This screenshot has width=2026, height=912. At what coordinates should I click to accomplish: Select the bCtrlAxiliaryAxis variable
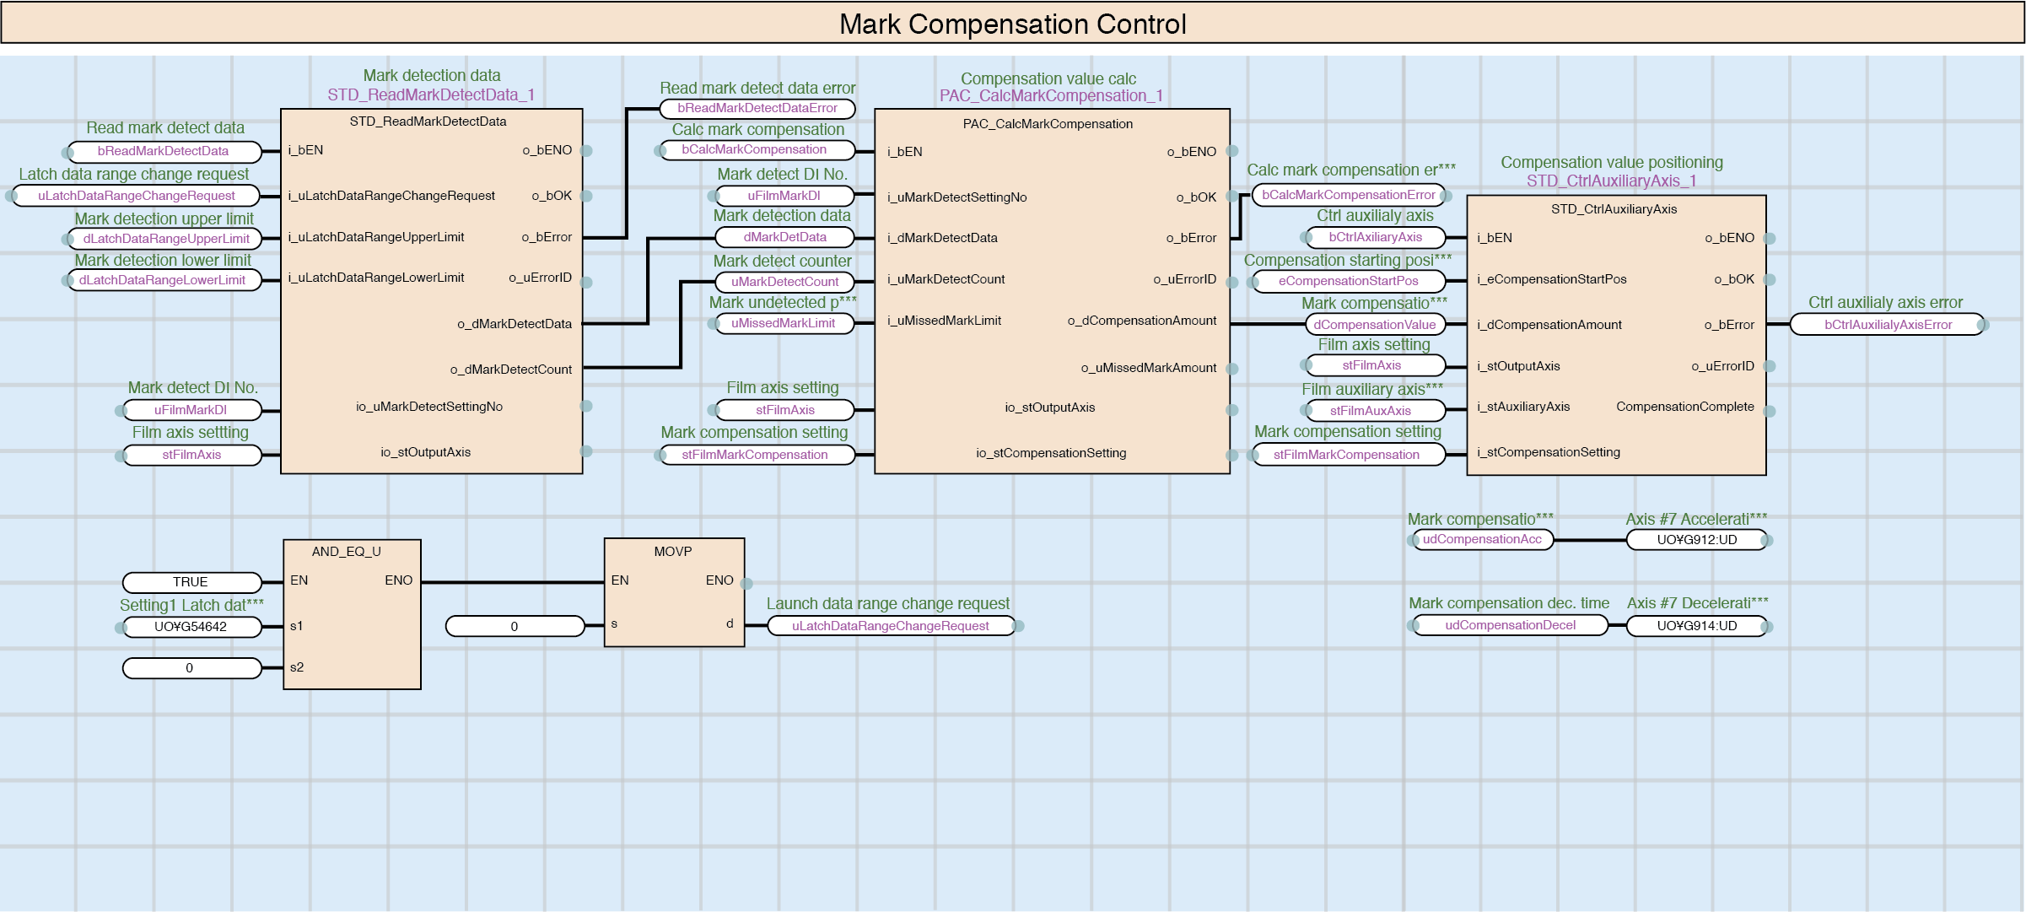click(x=1376, y=238)
